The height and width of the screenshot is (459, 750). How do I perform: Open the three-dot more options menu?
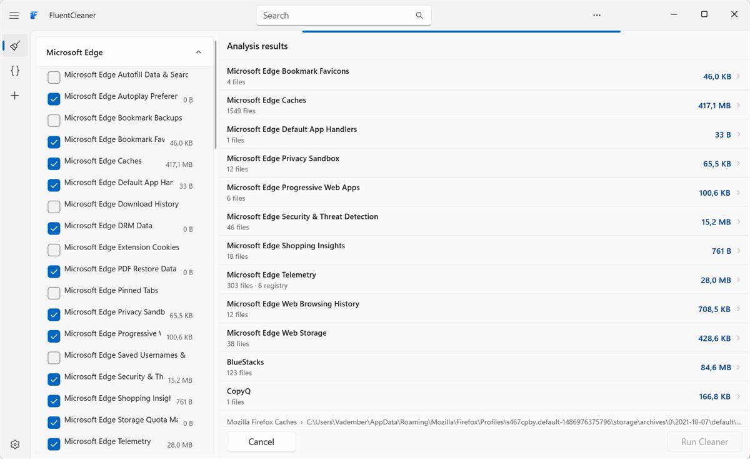coord(597,15)
